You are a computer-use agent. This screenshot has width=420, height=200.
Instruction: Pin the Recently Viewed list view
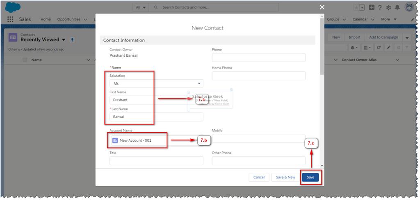72,40
